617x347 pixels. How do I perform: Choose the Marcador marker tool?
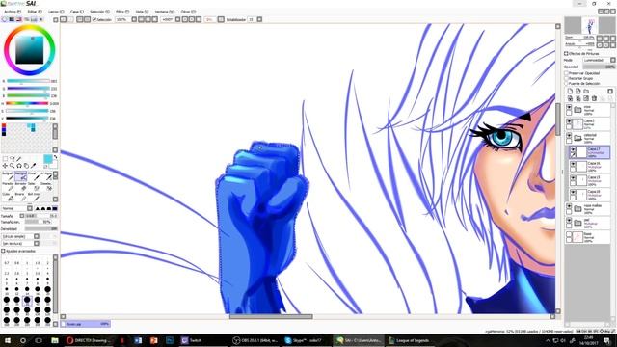pyautogui.click(x=8, y=186)
